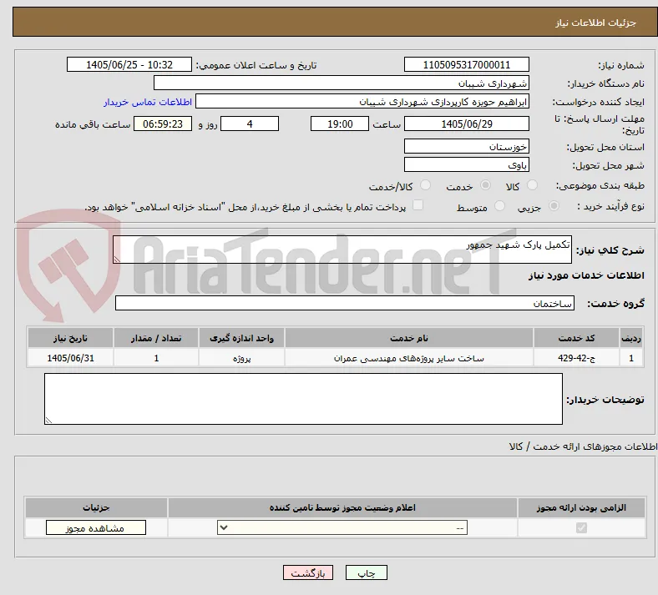Image resolution: width=658 pixels, height=595 pixels.
Task: Open the permit status dropdown
Action: (342, 528)
